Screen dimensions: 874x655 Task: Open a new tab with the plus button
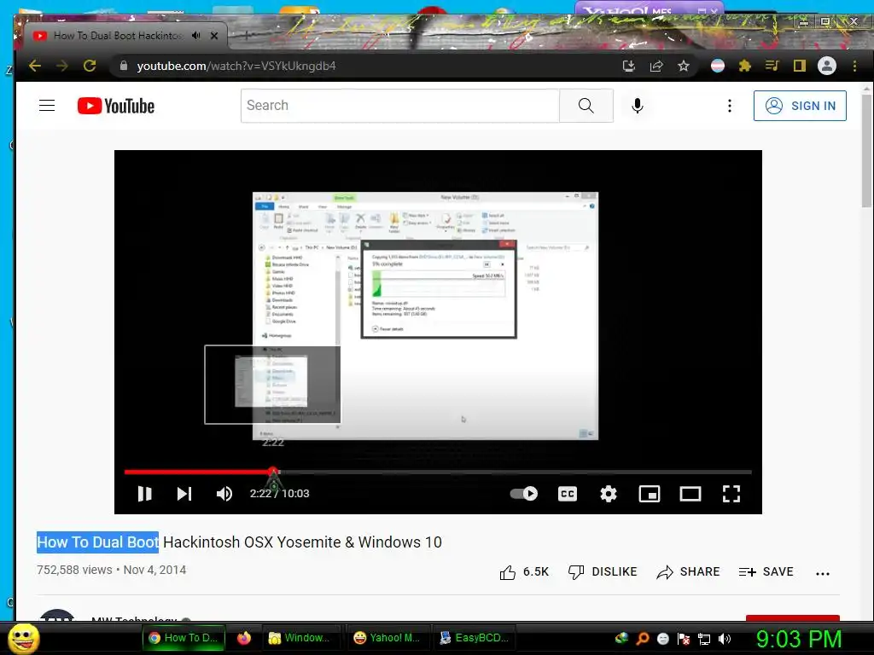(x=248, y=35)
